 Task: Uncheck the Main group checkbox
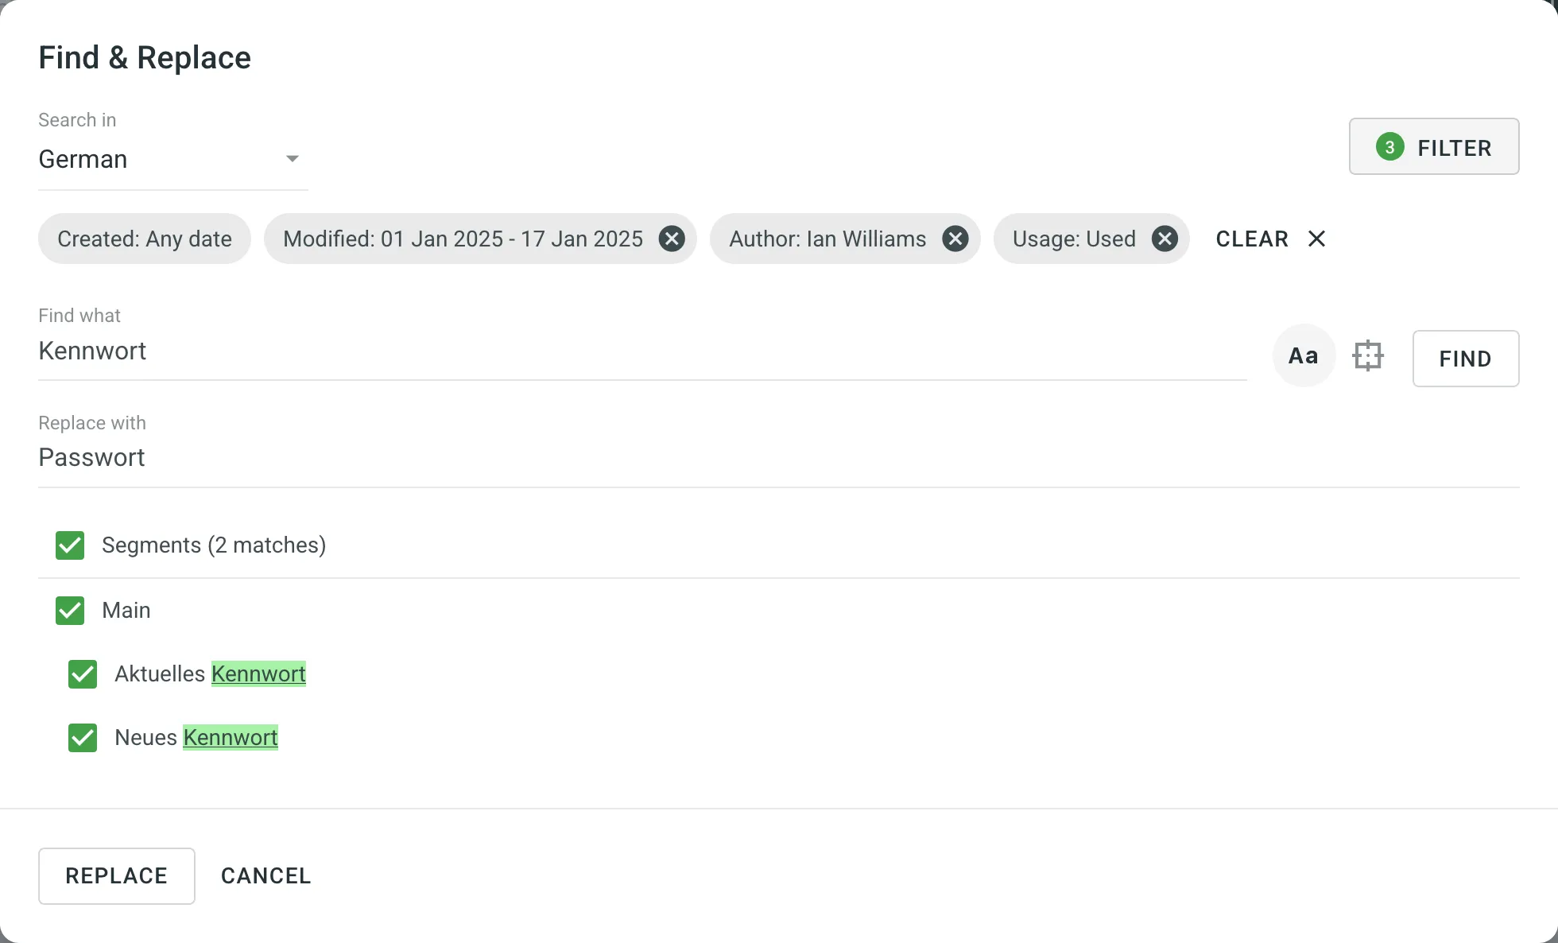70,611
